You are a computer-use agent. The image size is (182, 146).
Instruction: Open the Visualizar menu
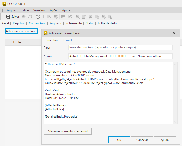pyautogui.click(x=39, y=10)
